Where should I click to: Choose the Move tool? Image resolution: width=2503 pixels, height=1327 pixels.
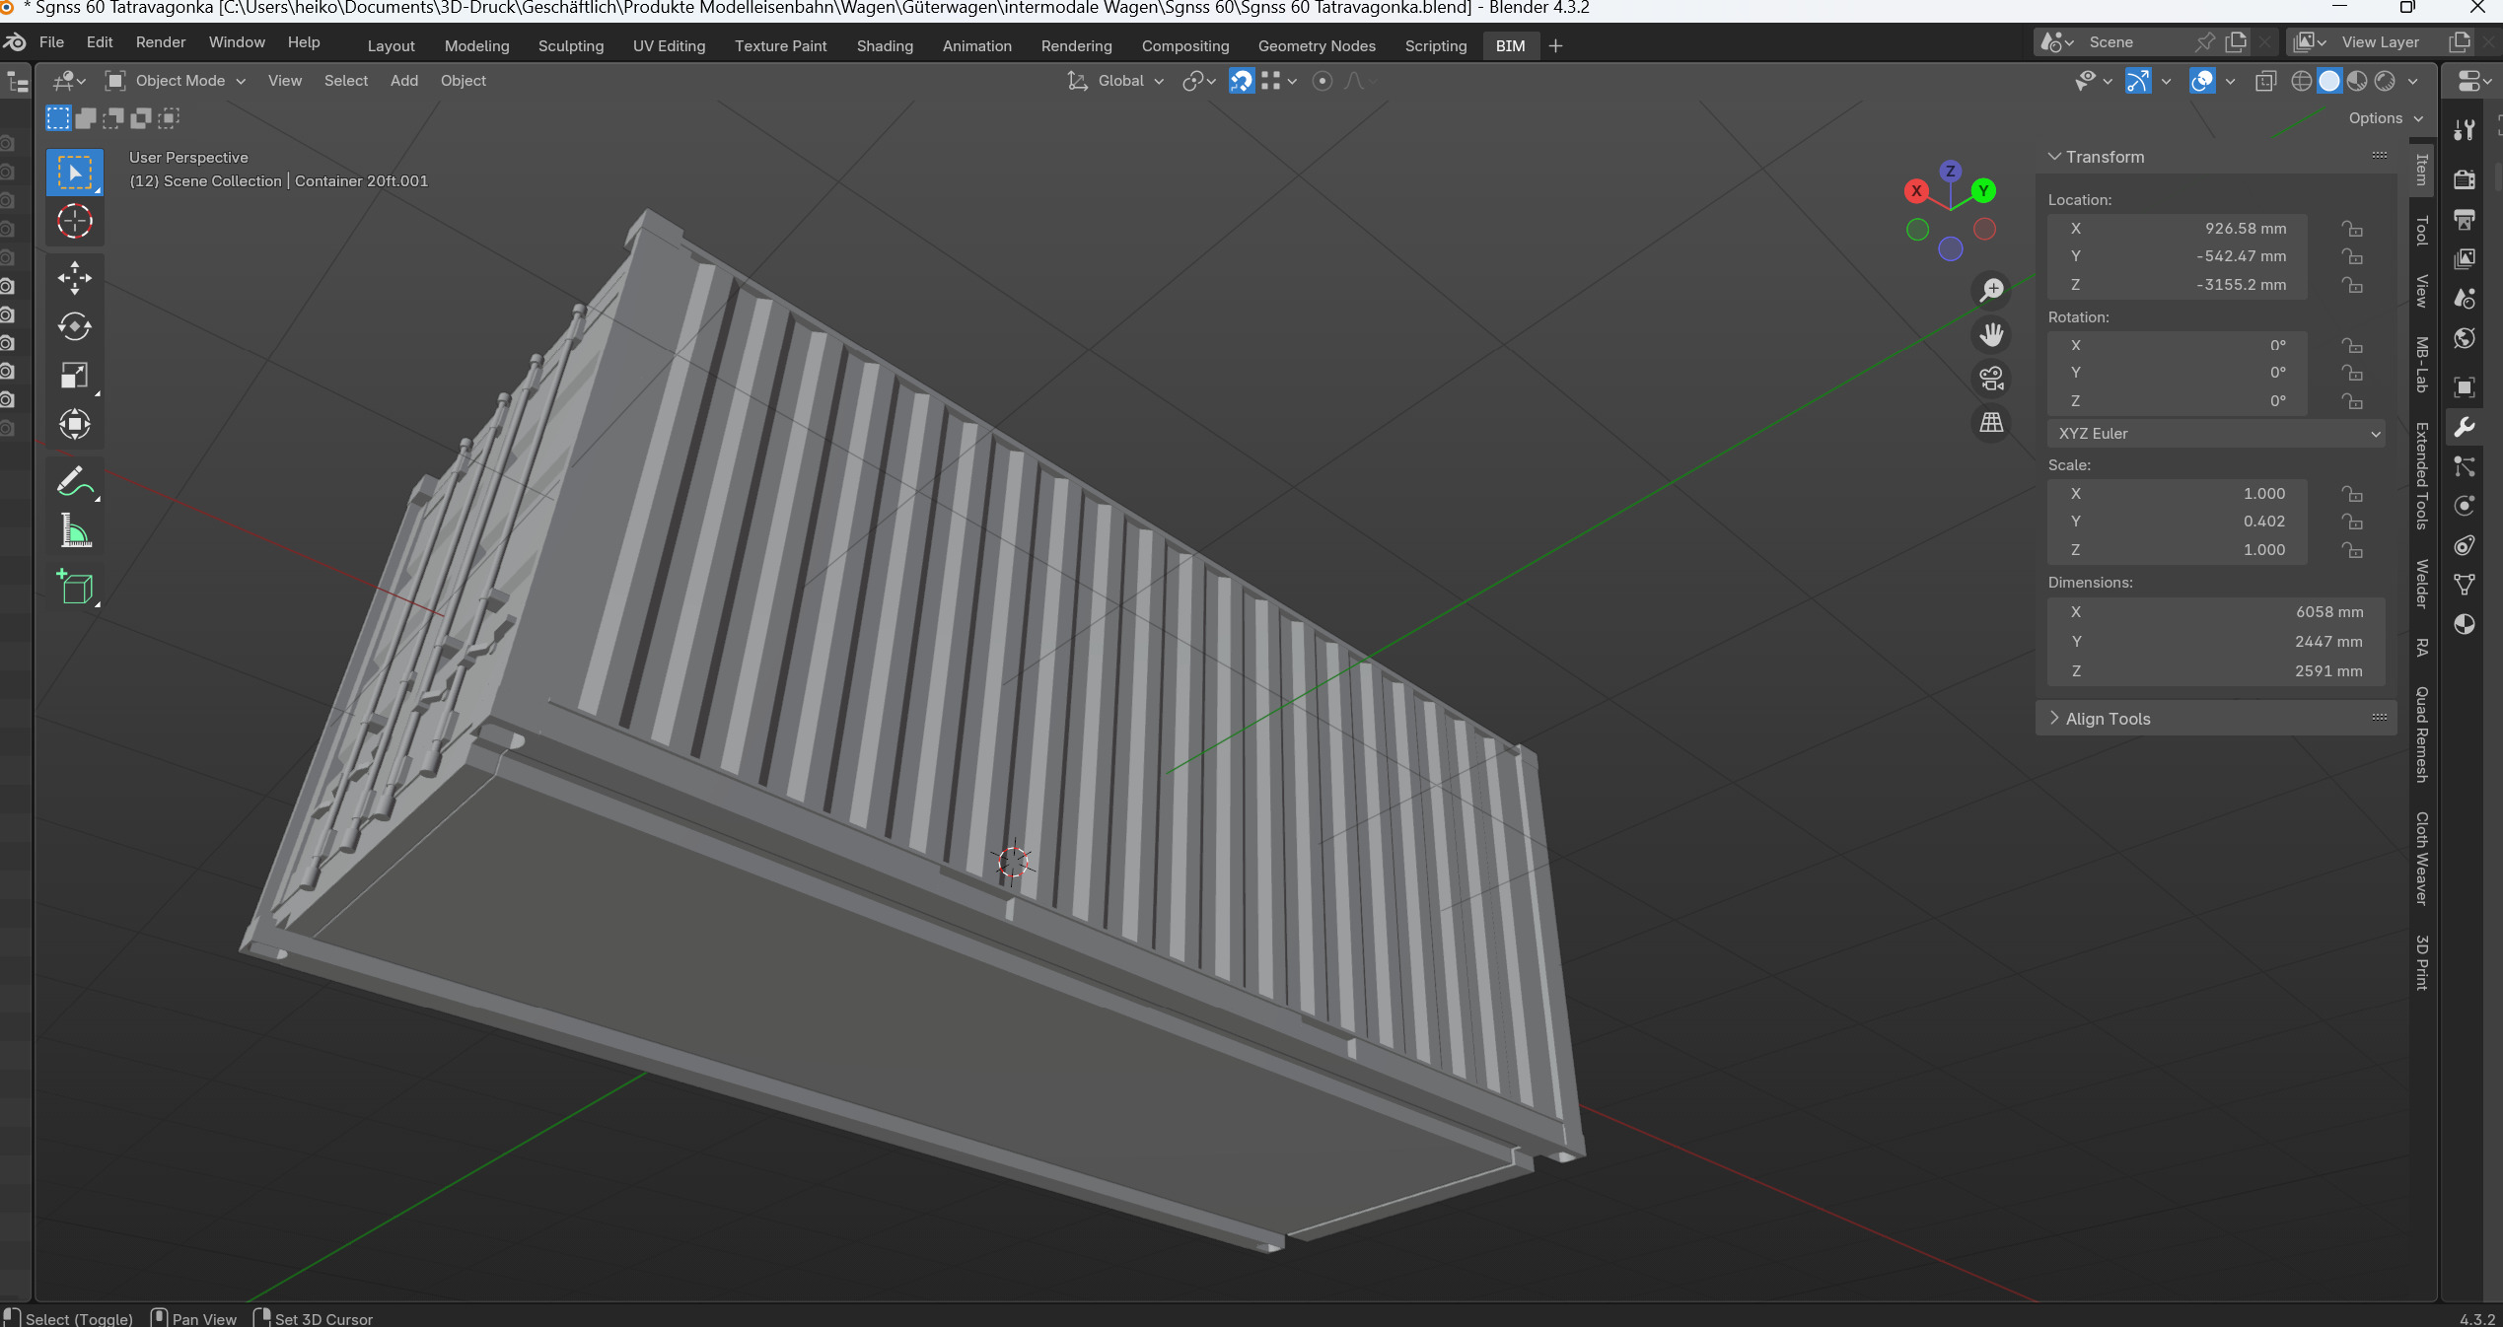(75, 278)
